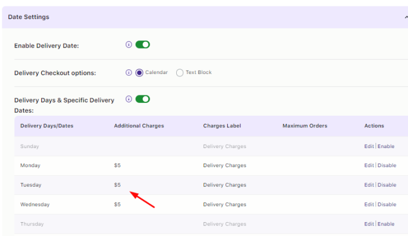Click the Monday day cell
Viewport: 408px width, 236px height.
(30, 165)
